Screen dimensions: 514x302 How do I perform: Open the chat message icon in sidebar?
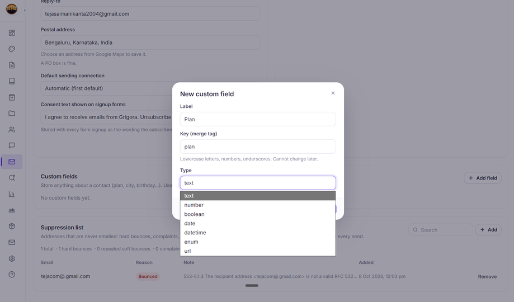[12, 145]
